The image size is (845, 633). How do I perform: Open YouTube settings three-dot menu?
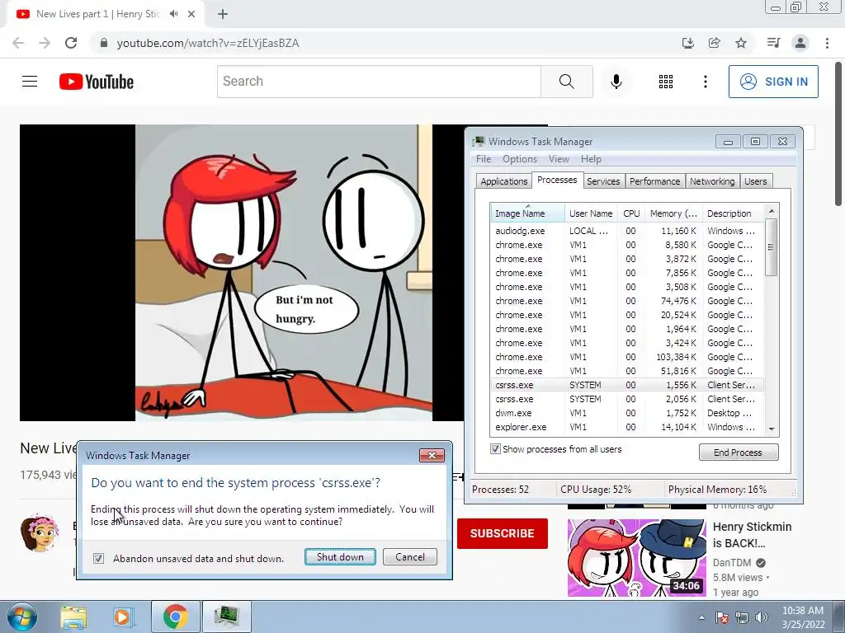coord(706,82)
